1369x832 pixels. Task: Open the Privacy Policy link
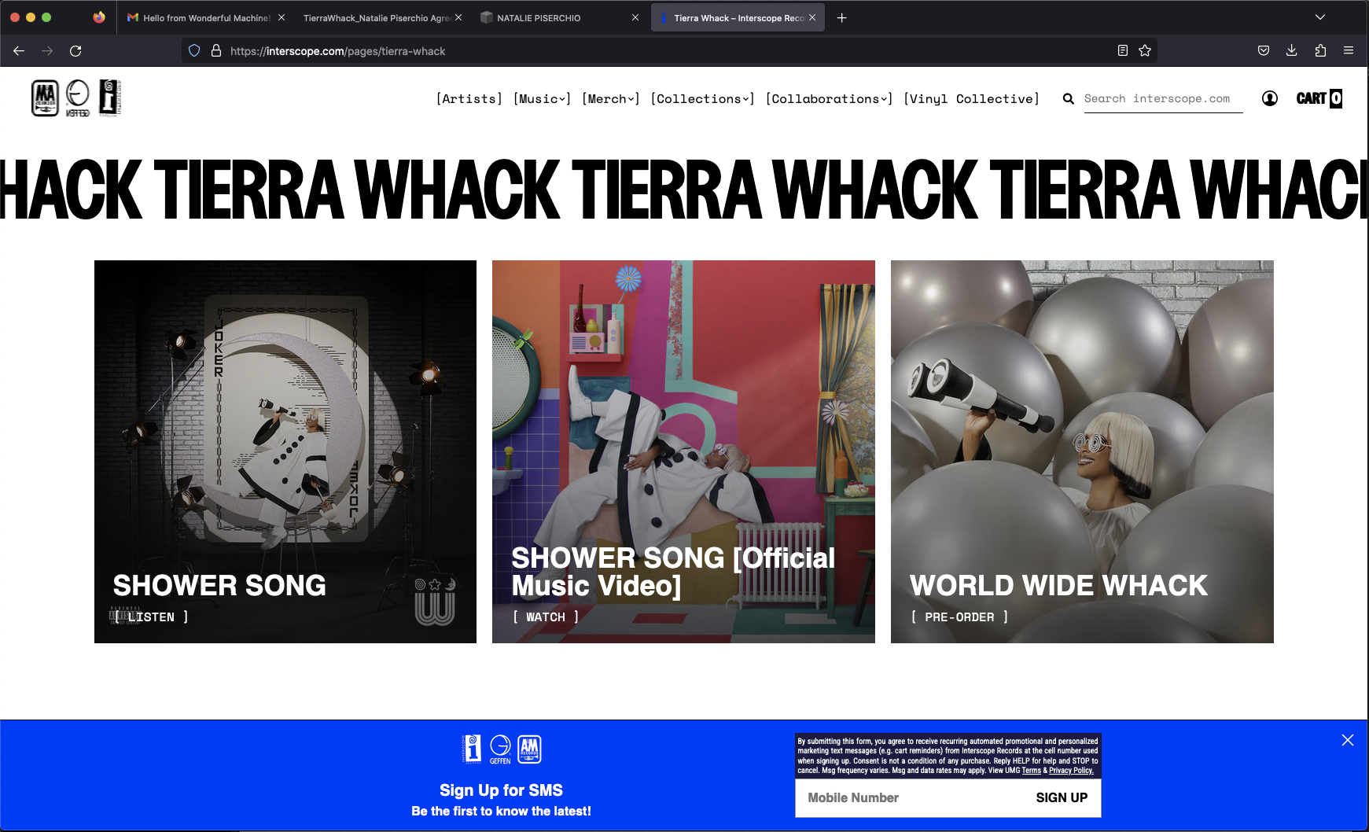(x=1071, y=771)
